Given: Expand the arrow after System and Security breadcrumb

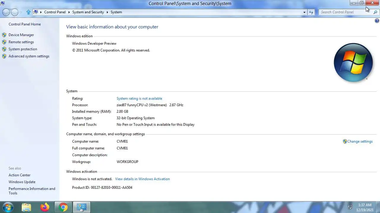Looking at the screenshot, I should (107, 12).
